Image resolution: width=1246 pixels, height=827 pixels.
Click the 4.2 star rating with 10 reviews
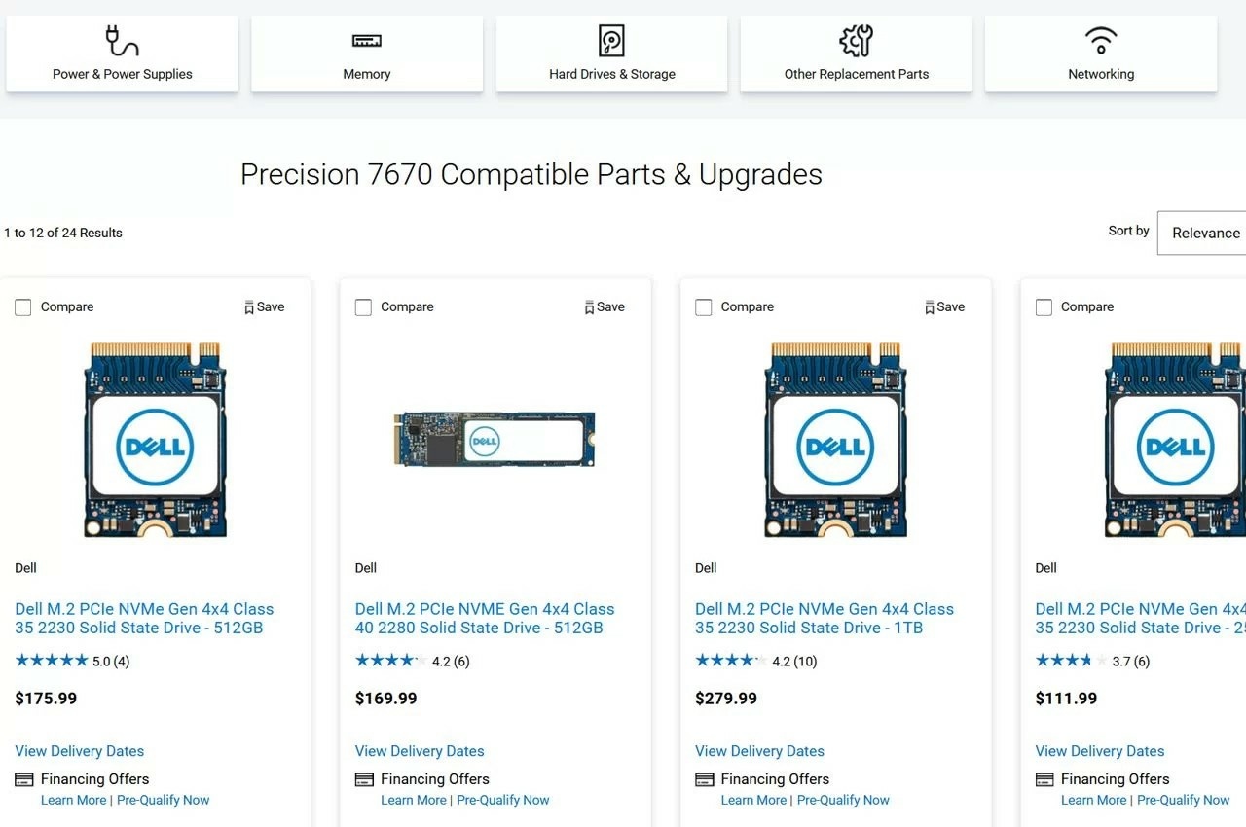[x=755, y=662]
